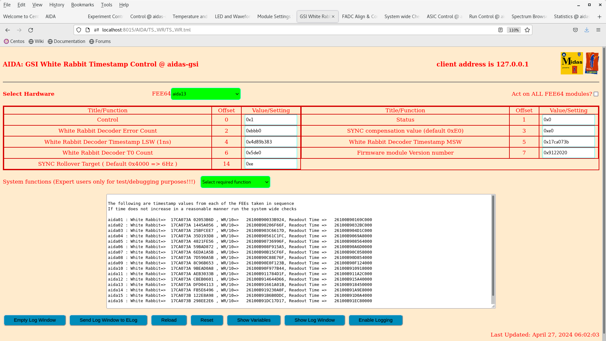The height and width of the screenshot is (341, 606).
Task: Click the page vertical scrollbar
Action: pos(604,191)
